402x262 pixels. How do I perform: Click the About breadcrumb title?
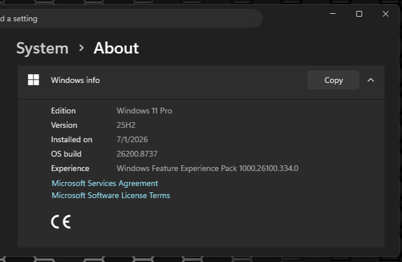(x=116, y=48)
